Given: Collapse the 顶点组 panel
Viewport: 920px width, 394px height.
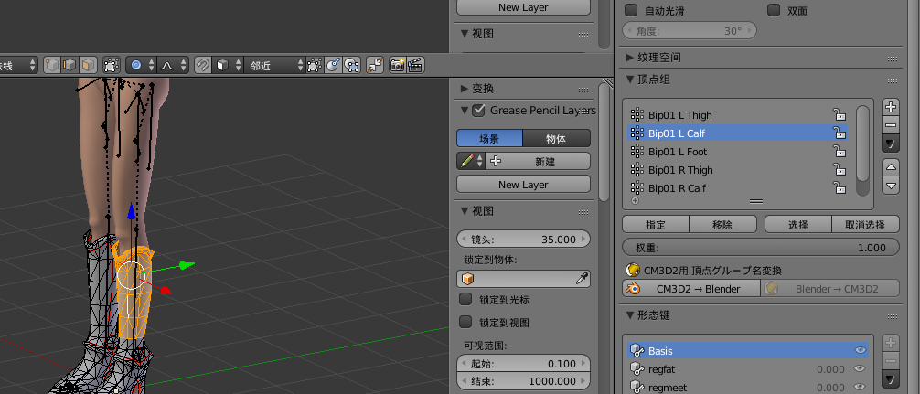Looking at the screenshot, I should tap(630, 80).
